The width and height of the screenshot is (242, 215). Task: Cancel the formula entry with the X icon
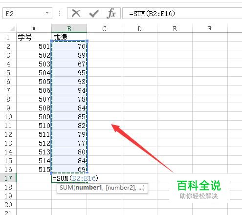pyautogui.click(x=76, y=13)
